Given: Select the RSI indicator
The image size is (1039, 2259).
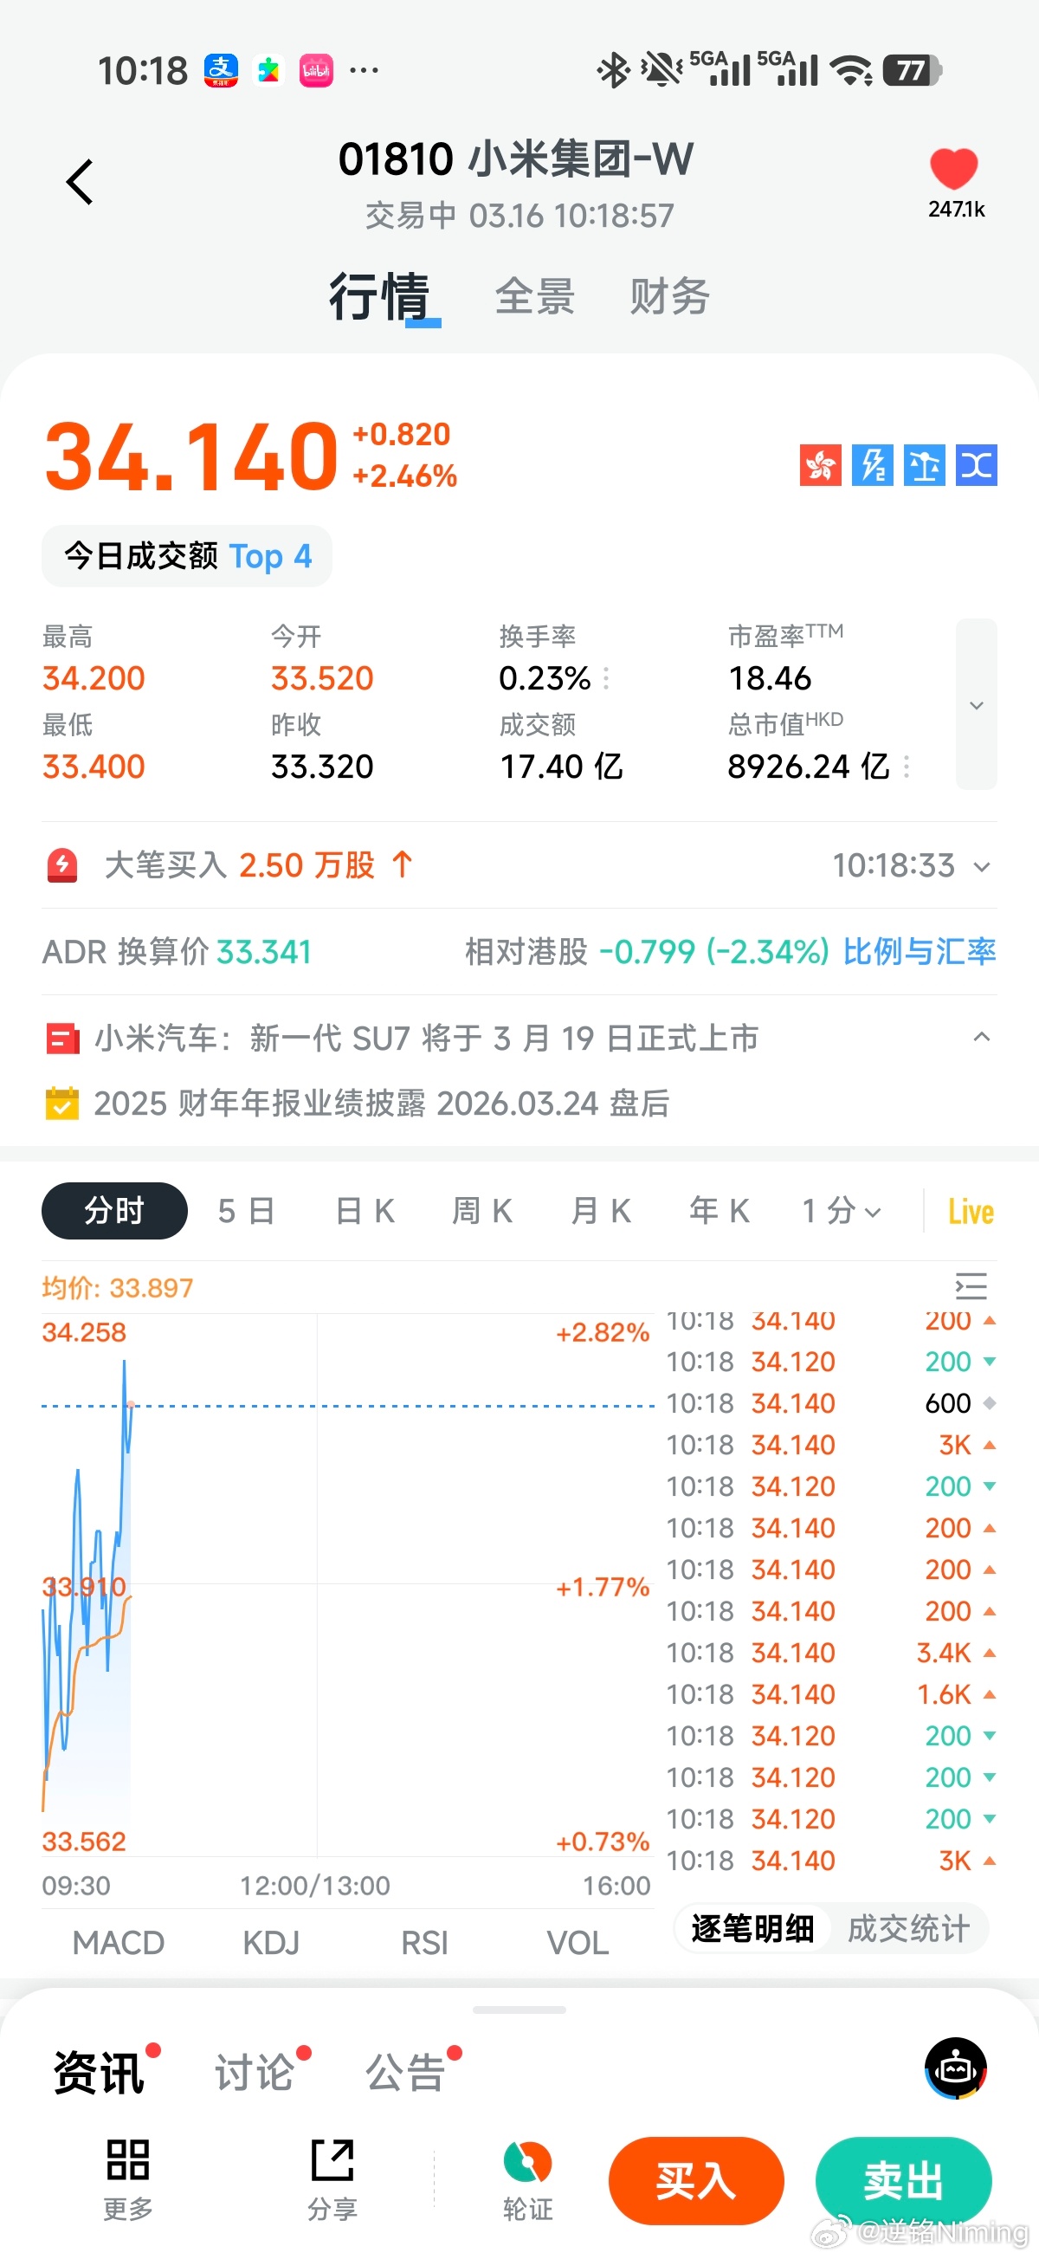Looking at the screenshot, I should click(x=424, y=1944).
